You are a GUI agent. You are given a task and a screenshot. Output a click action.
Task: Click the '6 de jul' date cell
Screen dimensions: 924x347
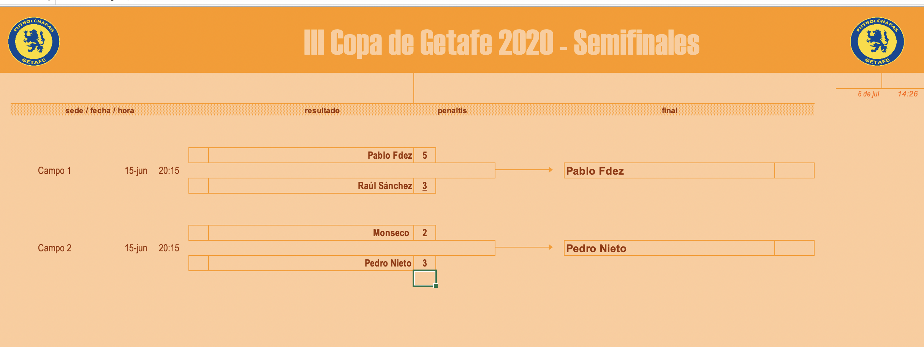coord(868,94)
